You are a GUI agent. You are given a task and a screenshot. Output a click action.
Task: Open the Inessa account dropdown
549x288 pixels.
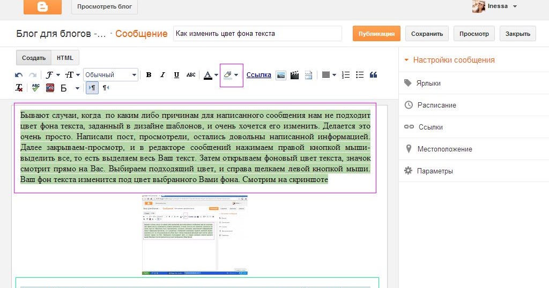515,6
